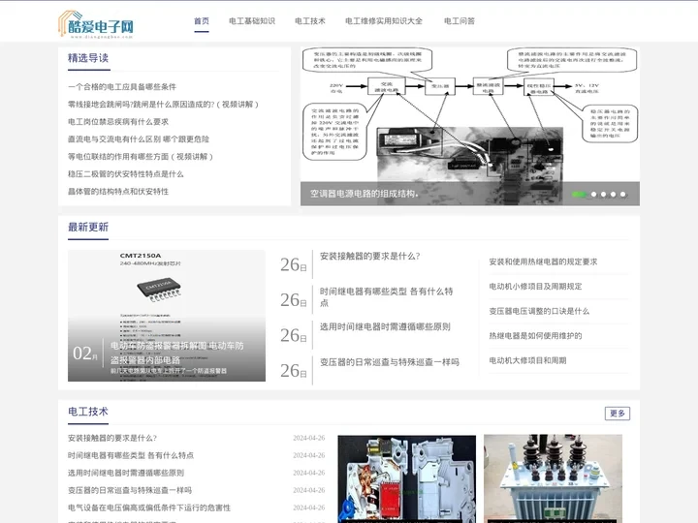Jump to the last carousel slide dot
Viewport: 698px width, 523px height.
pos(623,195)
